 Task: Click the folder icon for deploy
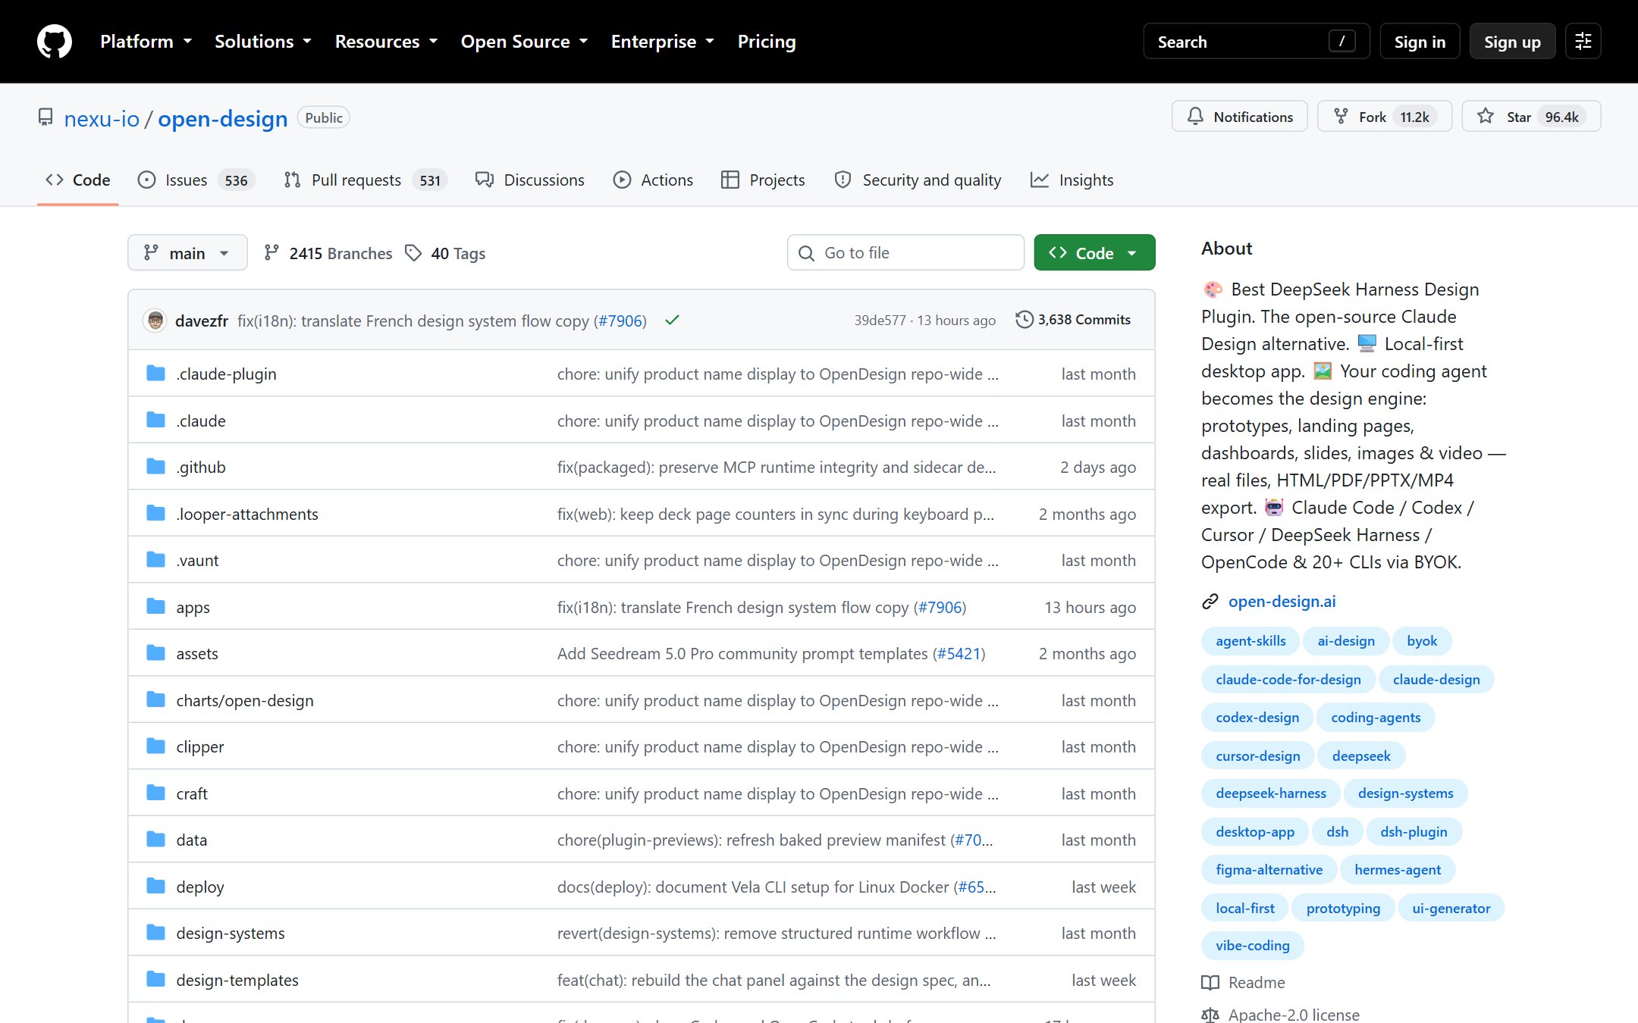[156, 887]
